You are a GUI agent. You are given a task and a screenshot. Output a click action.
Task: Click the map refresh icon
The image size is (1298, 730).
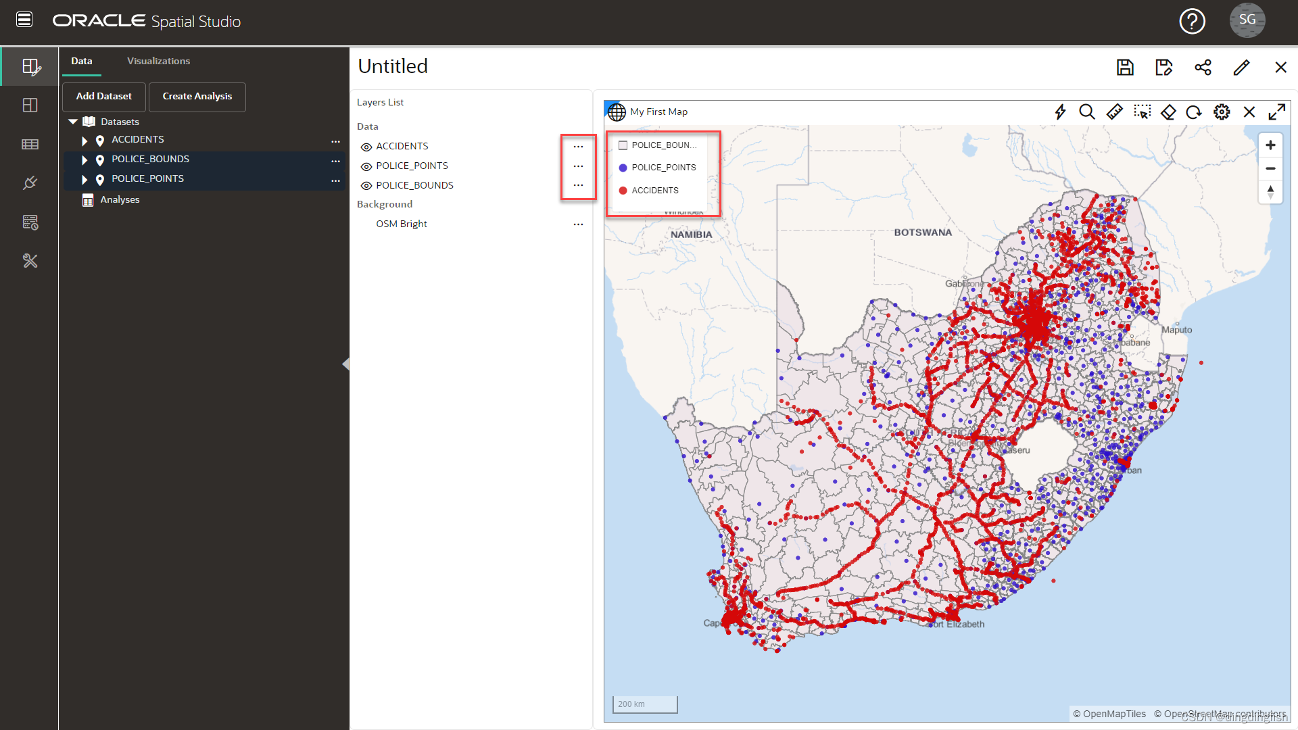1194,112
